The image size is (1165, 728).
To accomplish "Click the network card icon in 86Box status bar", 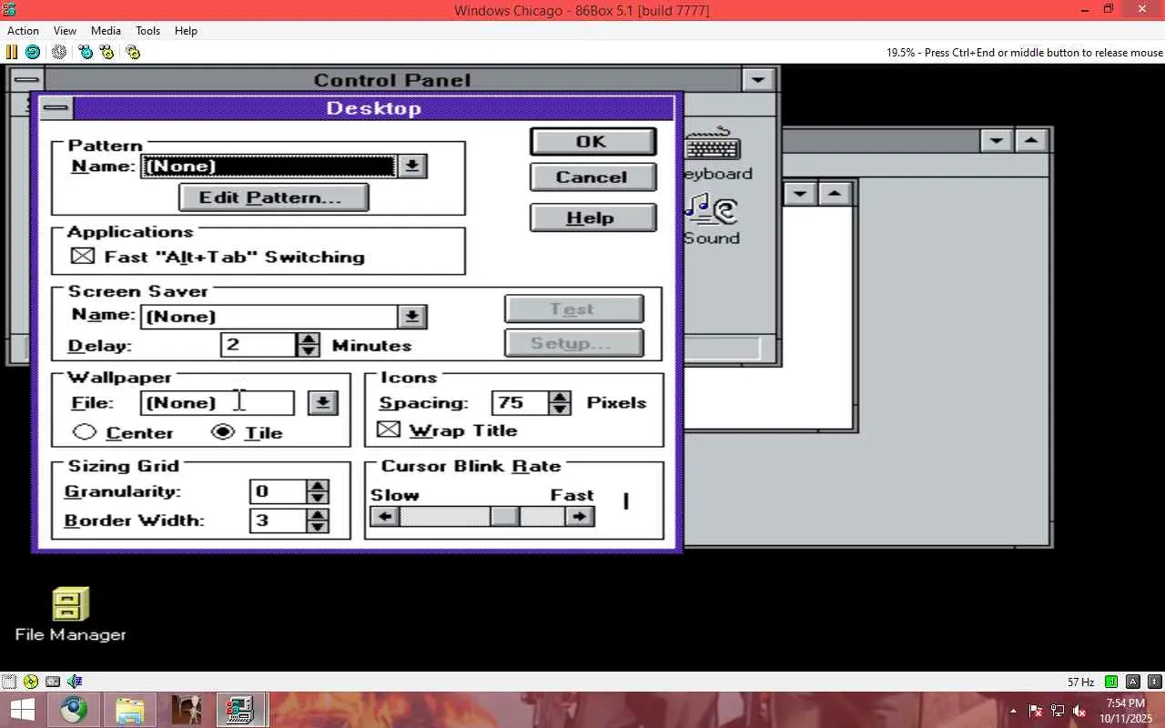I will pyautogui.click(x=53, y=682).
